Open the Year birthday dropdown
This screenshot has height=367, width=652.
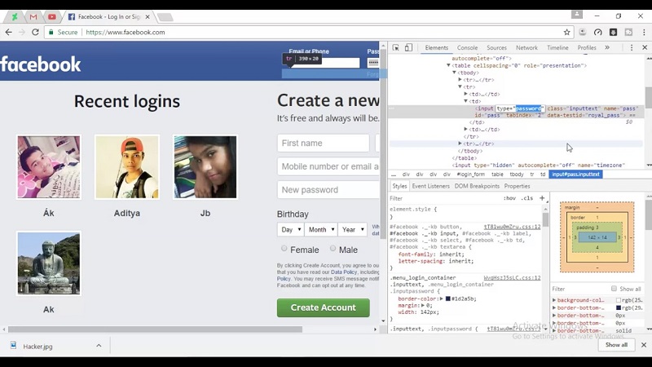(353, 229)
